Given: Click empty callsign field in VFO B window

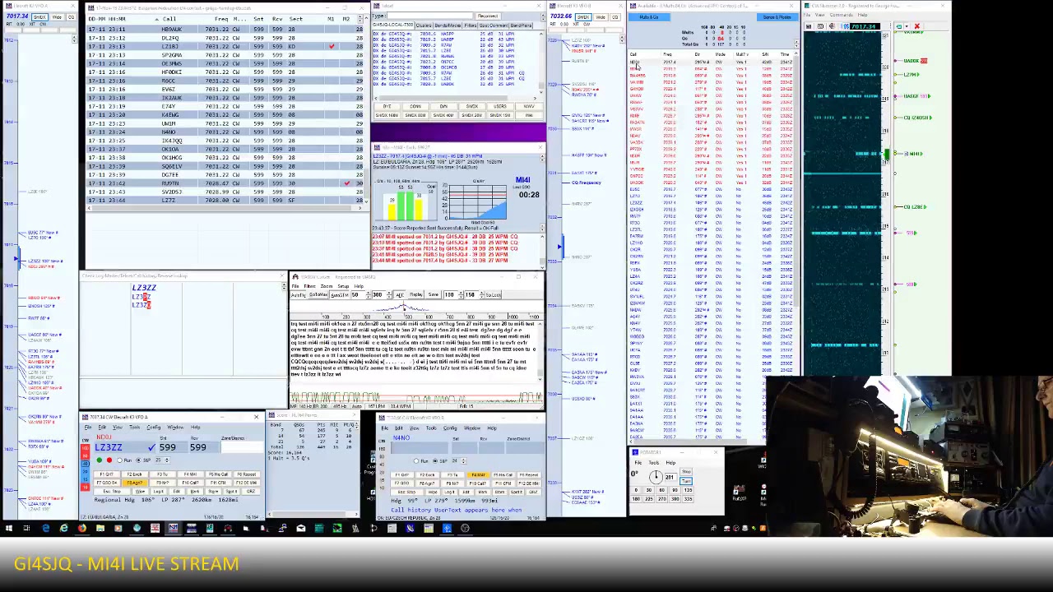Looking at the screenshot, I should click(x=419, y=447).
